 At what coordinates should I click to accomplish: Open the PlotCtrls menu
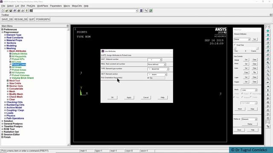[31, 6]
